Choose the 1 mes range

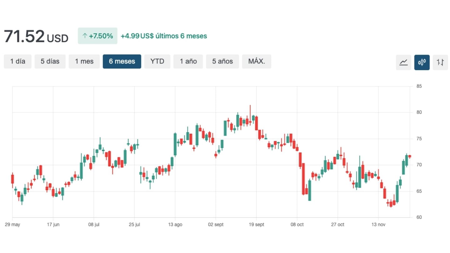tap(84, 61)
